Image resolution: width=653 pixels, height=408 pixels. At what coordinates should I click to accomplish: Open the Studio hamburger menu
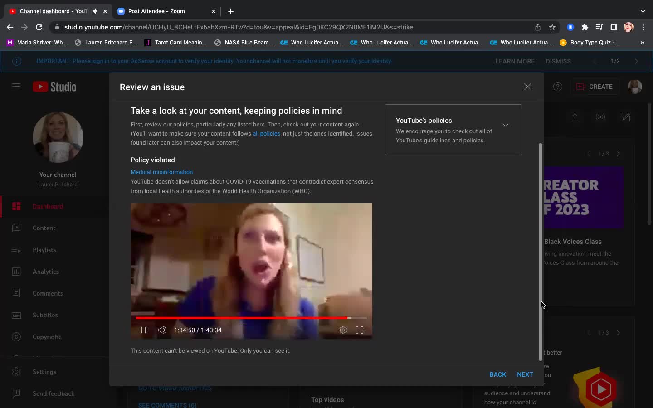[x=16, y=86]
